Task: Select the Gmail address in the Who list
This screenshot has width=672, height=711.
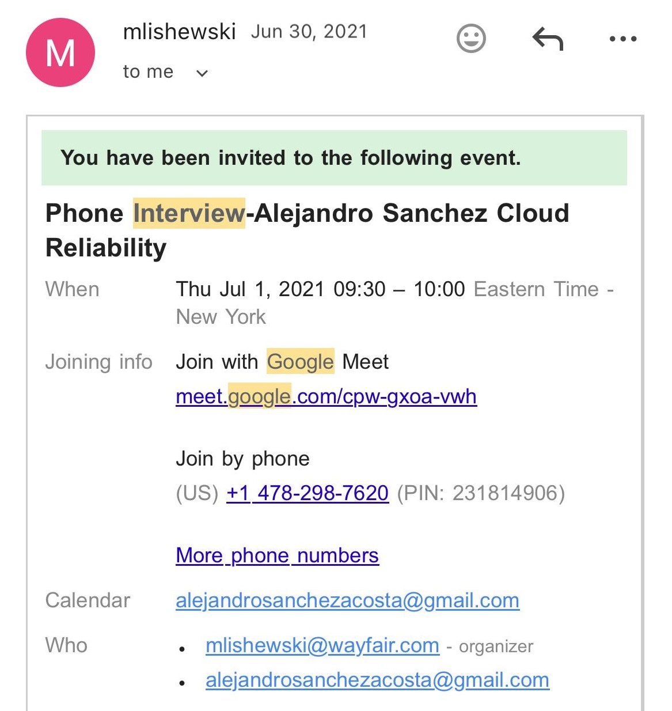Action: pos(377,680)
